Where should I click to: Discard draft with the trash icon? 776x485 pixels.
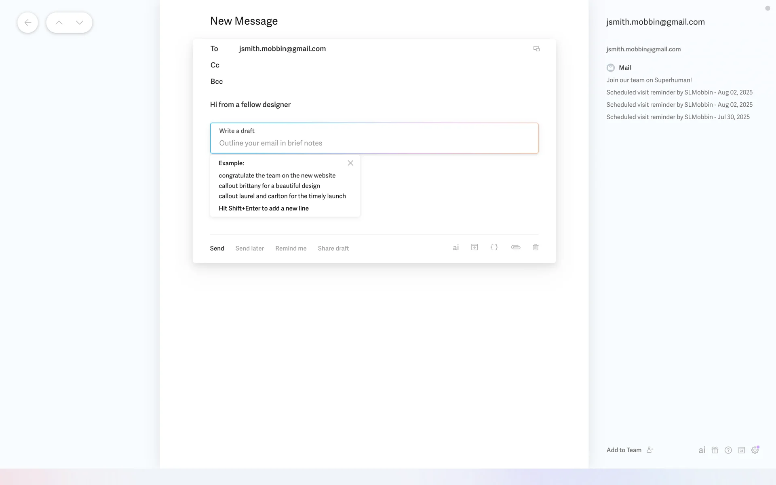point(536,247)
